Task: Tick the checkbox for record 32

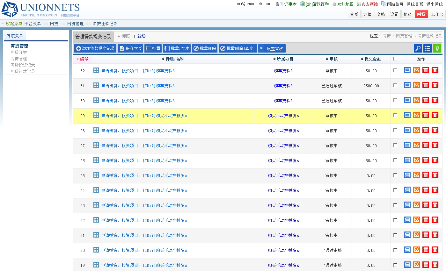Action: (395, 70)
